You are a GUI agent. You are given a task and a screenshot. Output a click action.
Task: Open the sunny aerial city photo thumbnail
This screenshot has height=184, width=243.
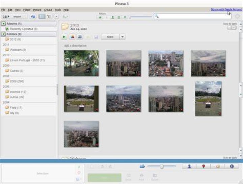tap(166, 63)
